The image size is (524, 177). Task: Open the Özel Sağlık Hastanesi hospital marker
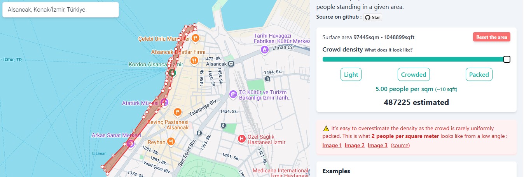(x=242, y=139)
